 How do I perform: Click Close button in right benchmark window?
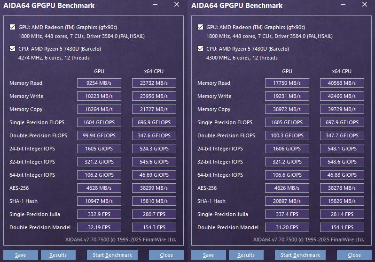coord(354,255)
